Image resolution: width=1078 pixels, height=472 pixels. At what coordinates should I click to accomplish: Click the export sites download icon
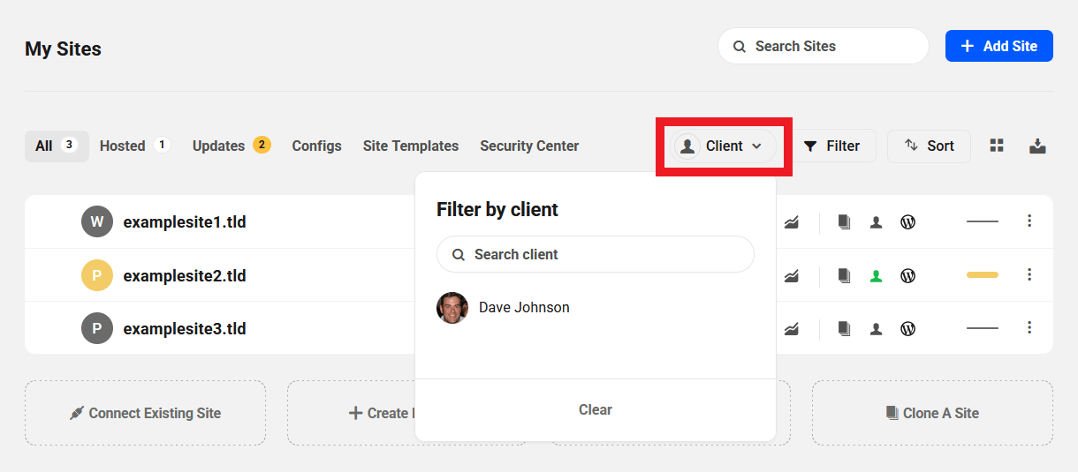[1037, 146]
